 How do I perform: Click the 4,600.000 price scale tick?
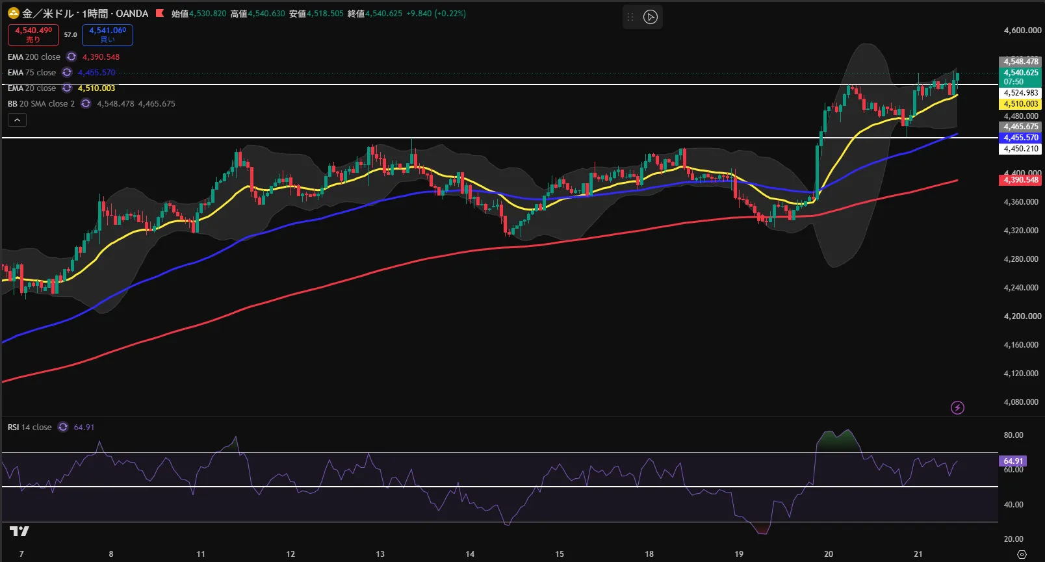tap(1022, 31)
